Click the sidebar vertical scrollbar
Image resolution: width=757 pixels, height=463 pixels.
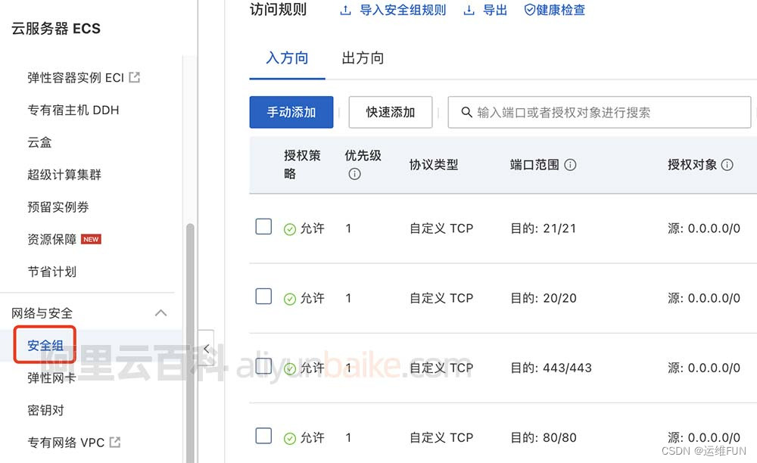tap(190, 340)
